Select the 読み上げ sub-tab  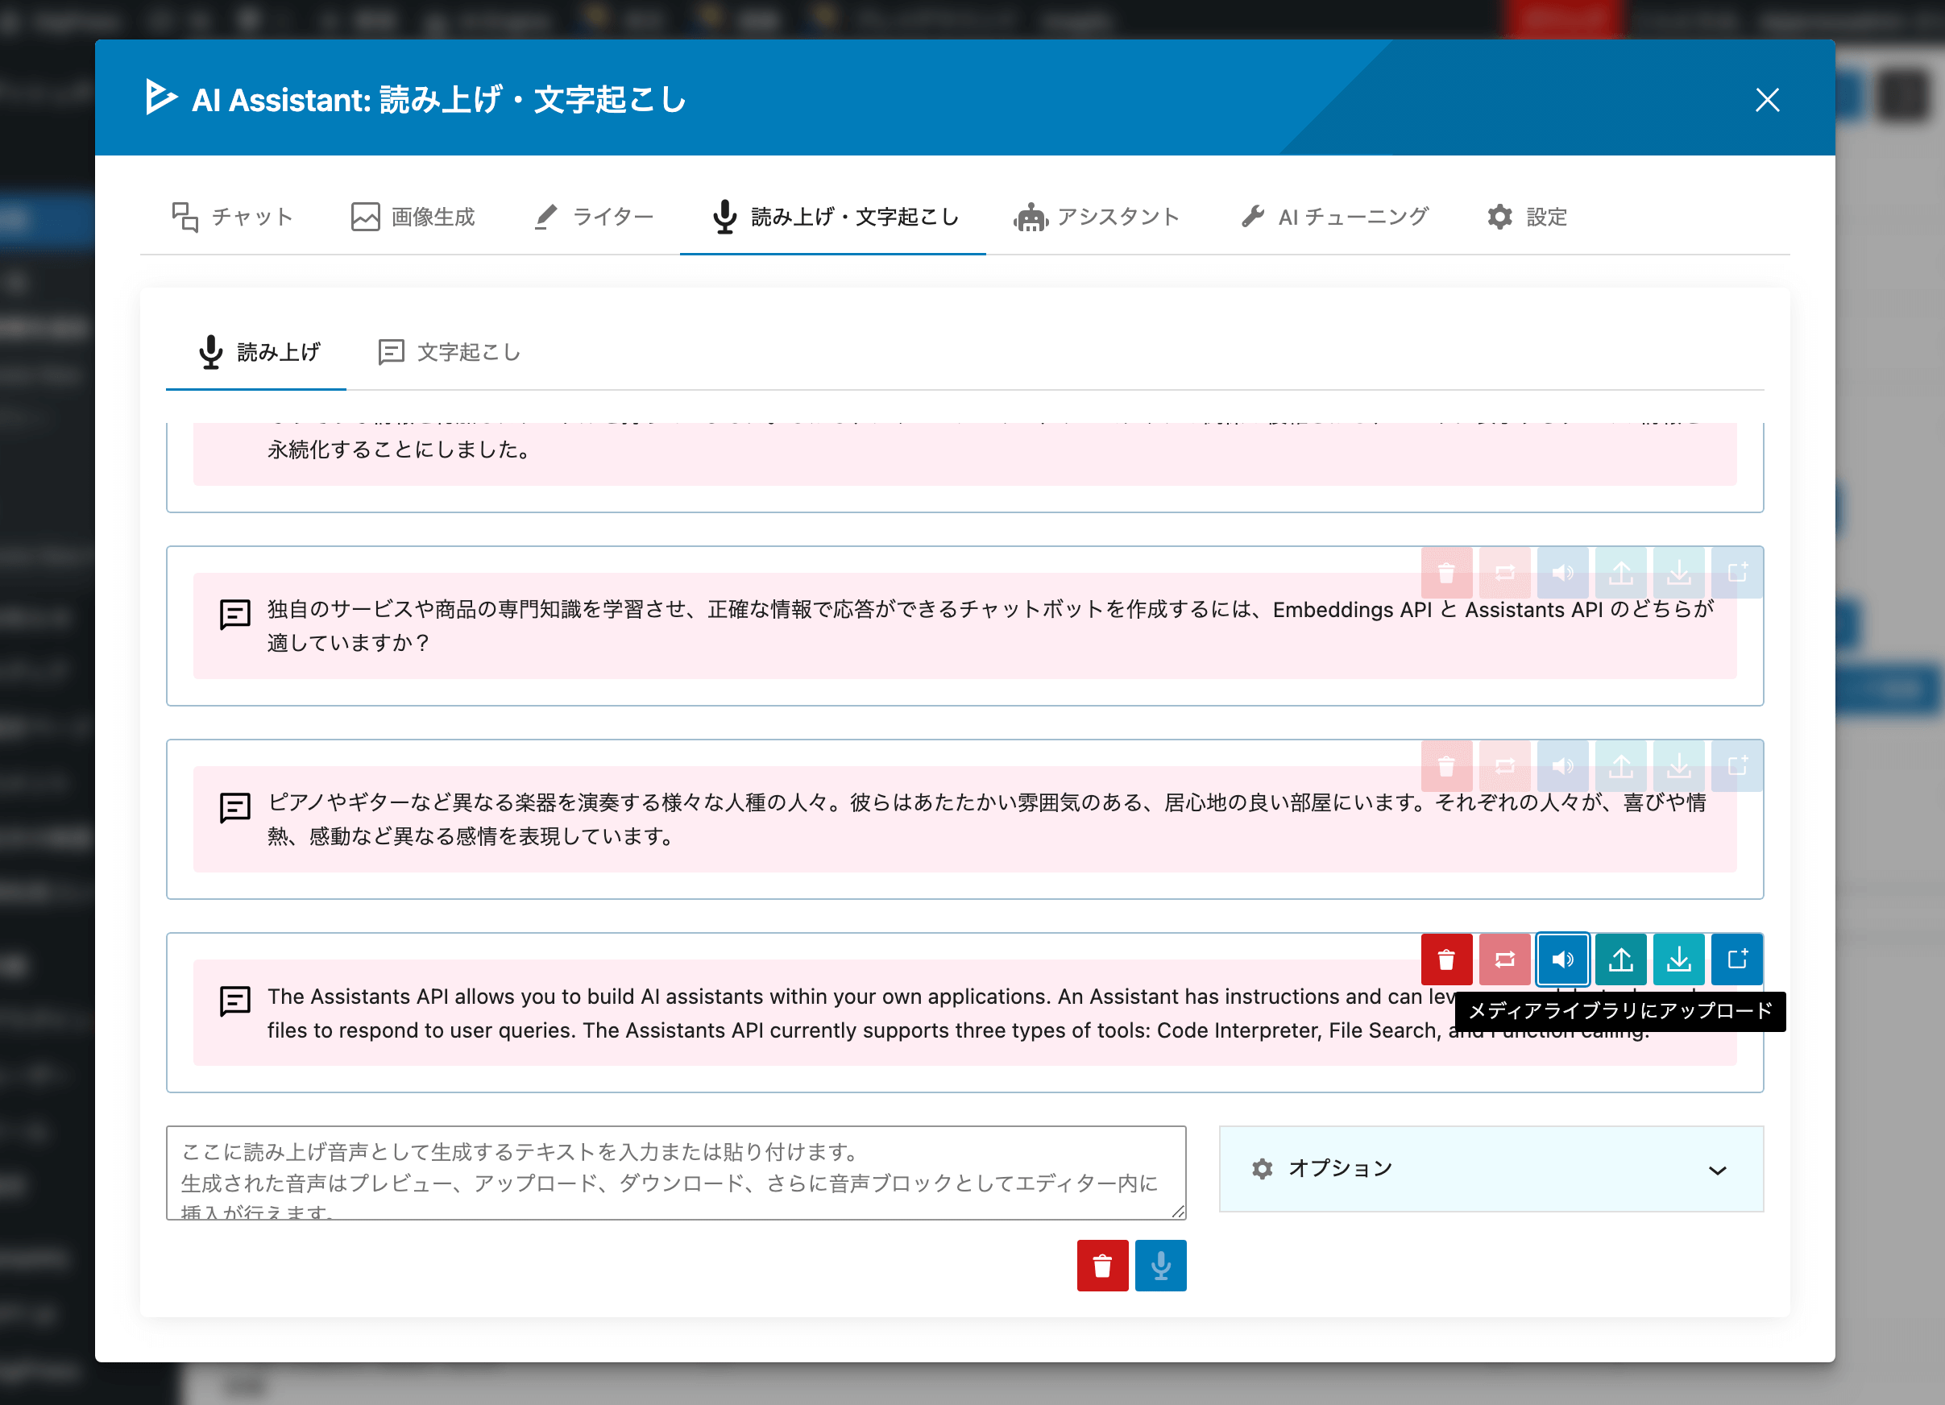click(x=256, y=352)
